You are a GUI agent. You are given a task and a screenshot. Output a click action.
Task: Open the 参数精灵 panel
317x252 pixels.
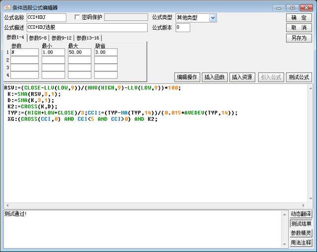[x=301, y=233]
